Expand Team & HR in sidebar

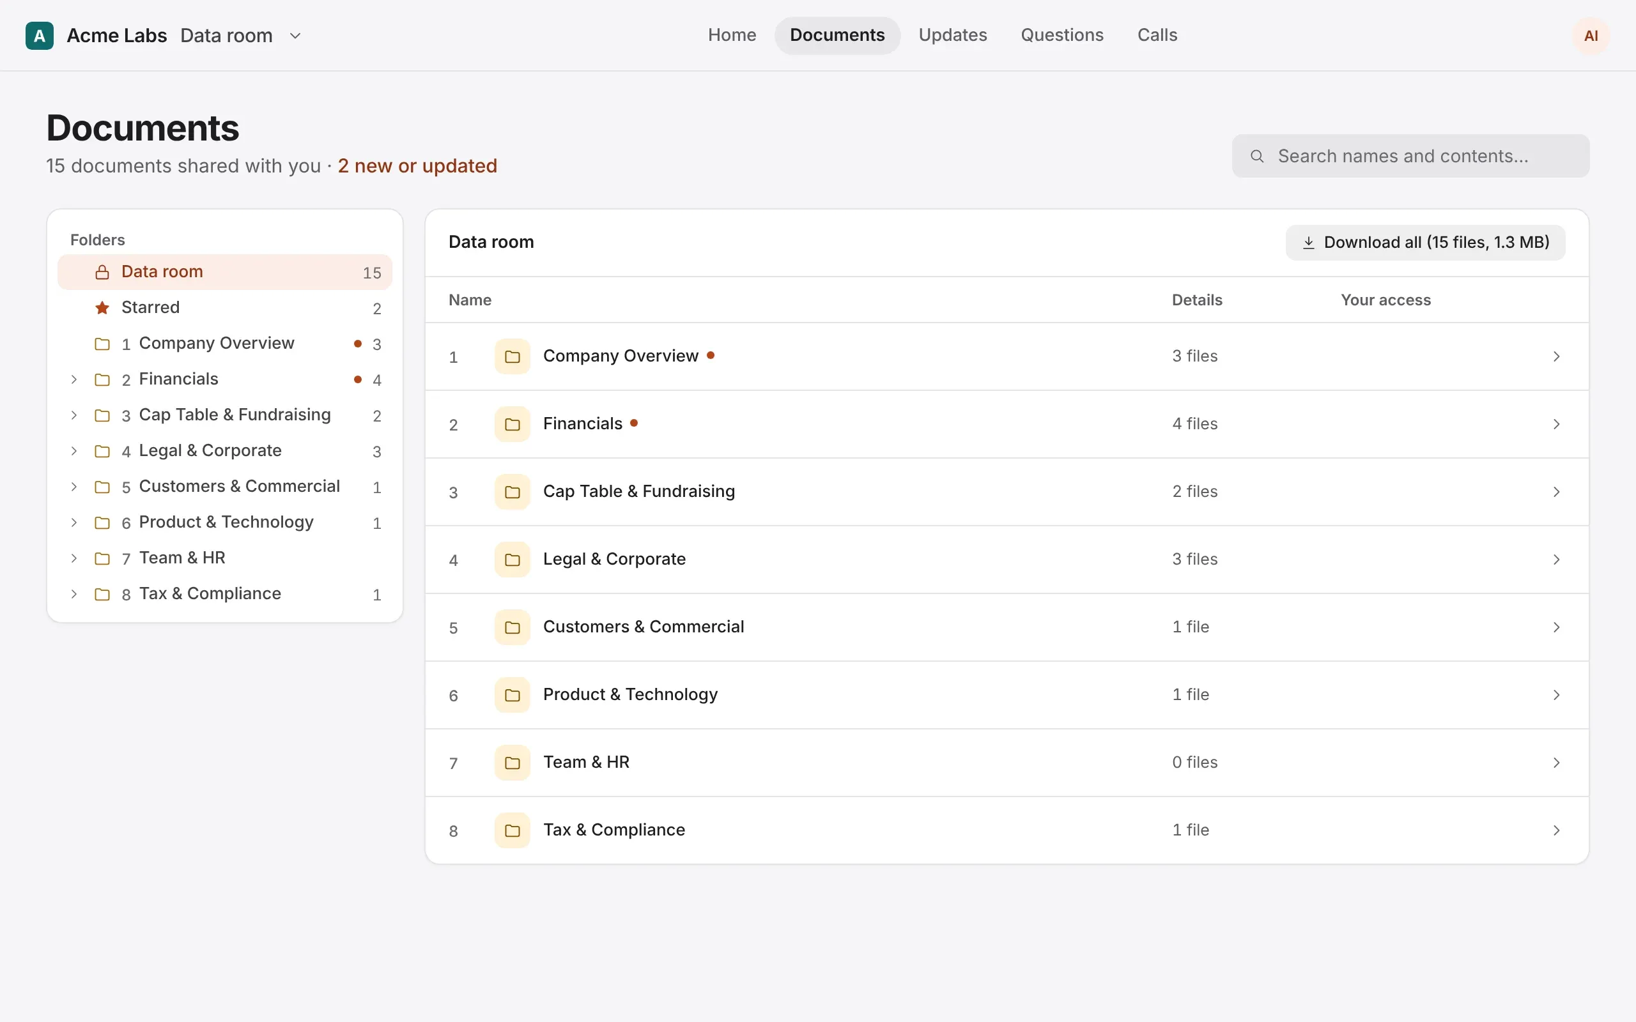(73, 558)
